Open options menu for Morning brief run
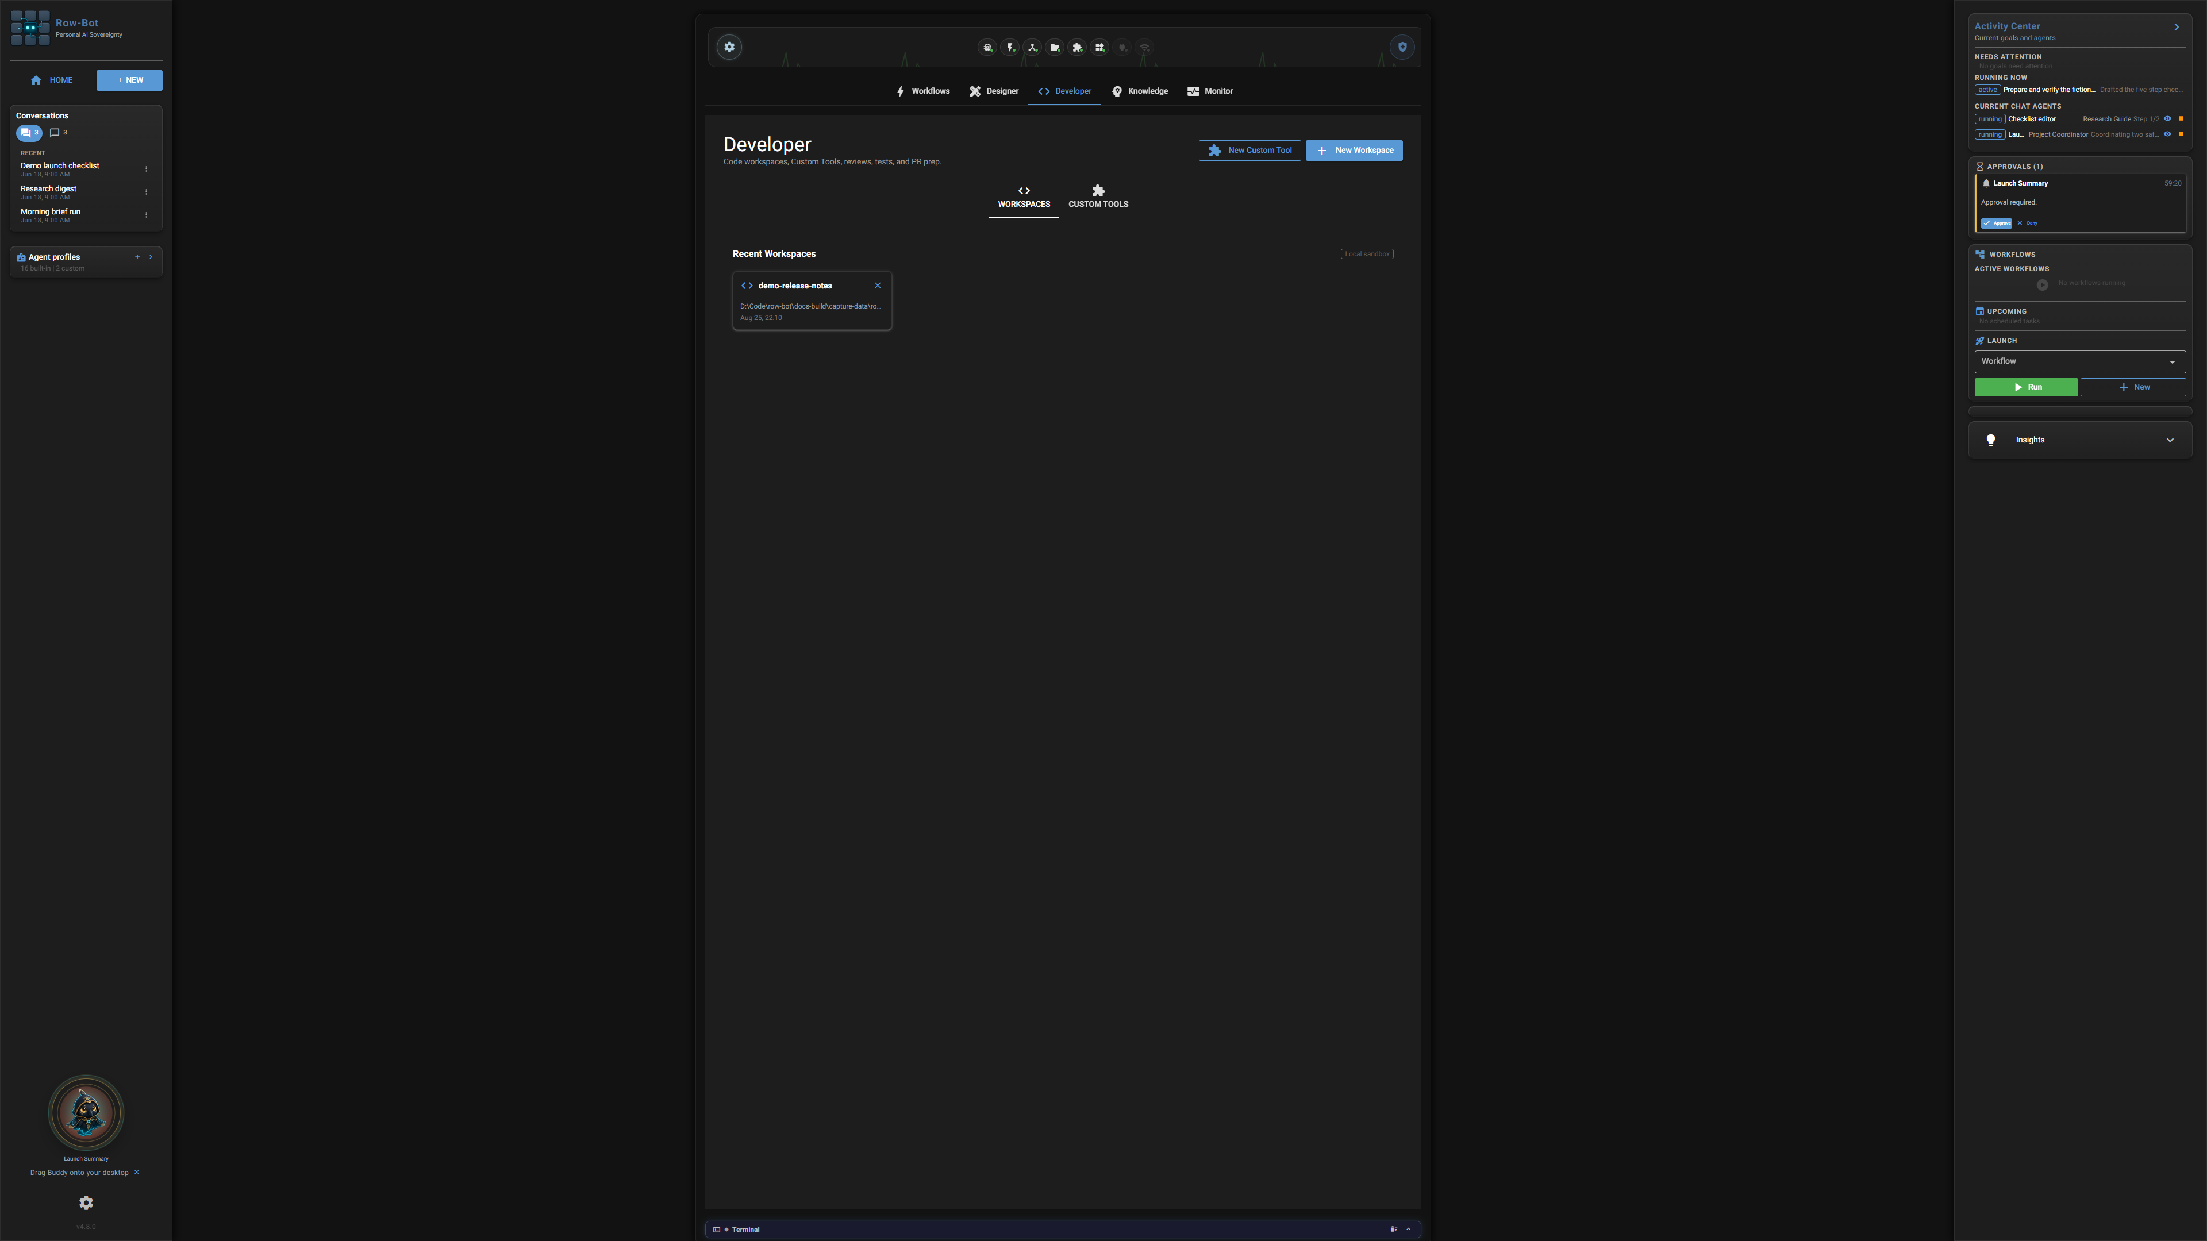The image size is (2207, 1241). [145, 215]
